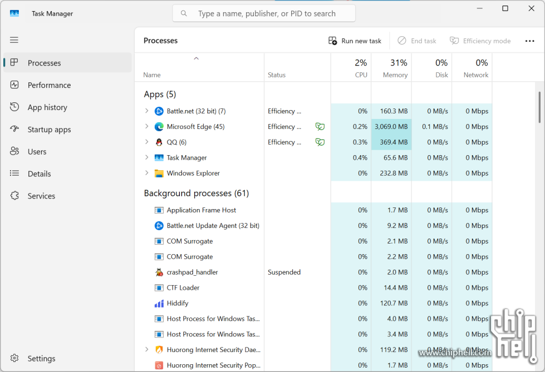
Task: Click the Hiddify bar chart icon
Action: point(159,304)
